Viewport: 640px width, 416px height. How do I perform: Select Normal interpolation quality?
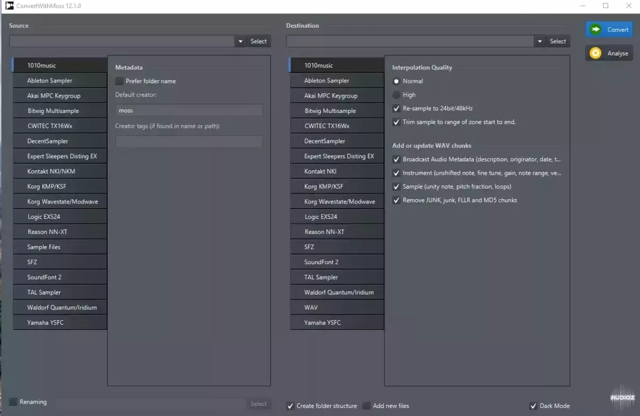396,81
